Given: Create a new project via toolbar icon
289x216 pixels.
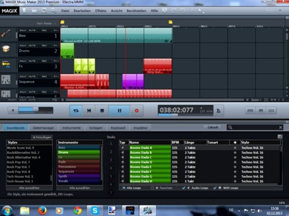Looking at the screenshot, I should coord(24,11).
